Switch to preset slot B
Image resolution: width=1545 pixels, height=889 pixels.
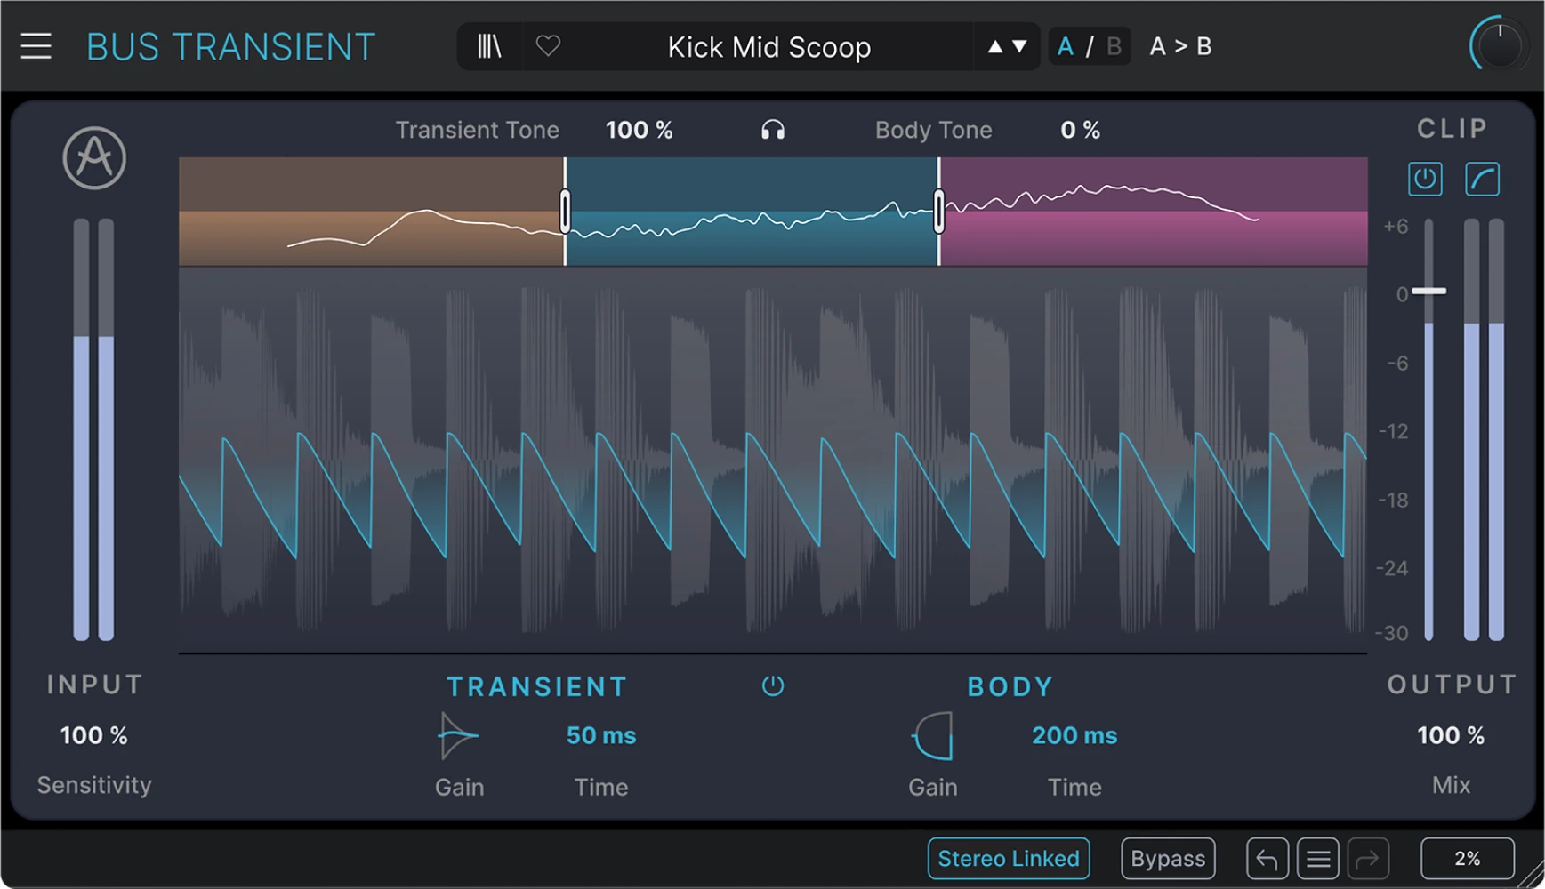coord(1113,45)
